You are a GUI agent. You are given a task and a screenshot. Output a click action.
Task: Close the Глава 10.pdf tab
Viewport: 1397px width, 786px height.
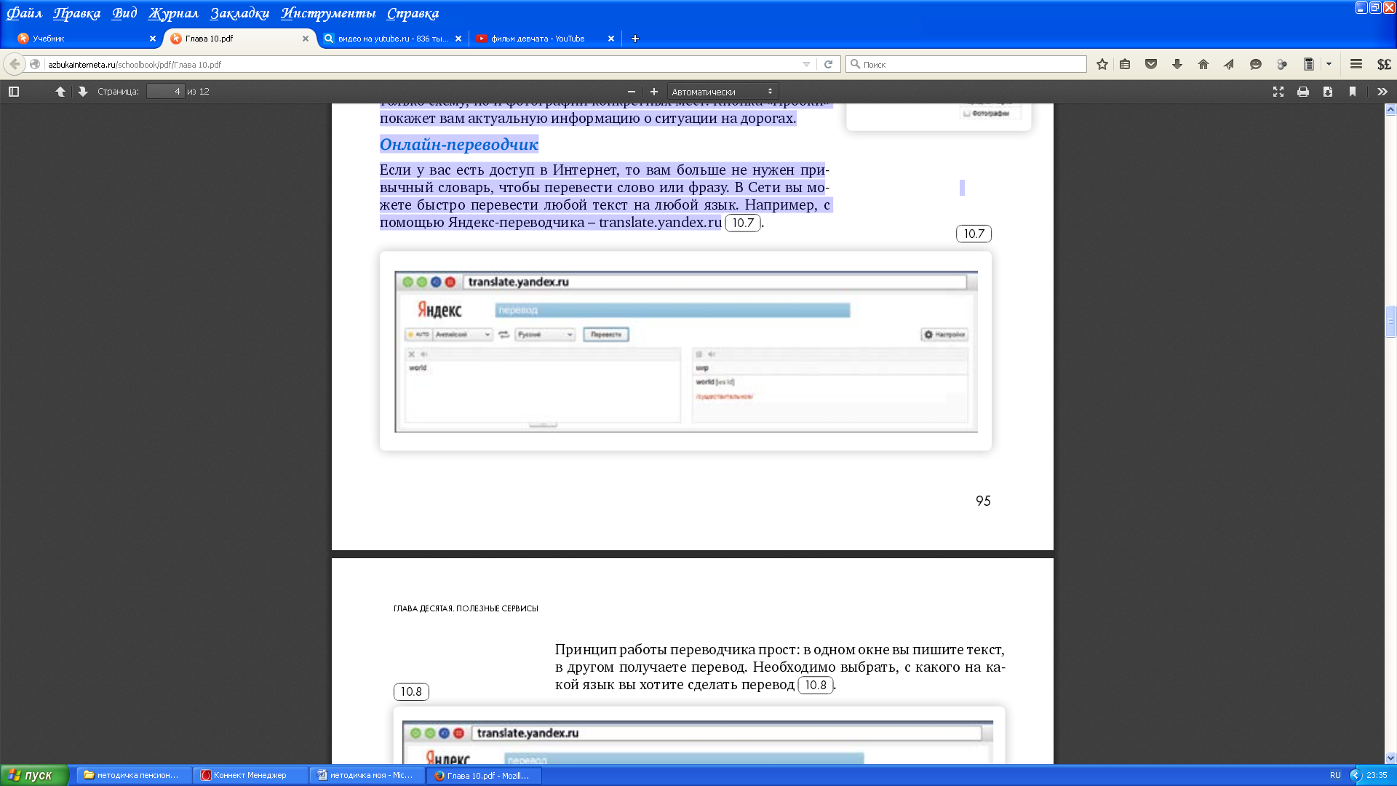306,39
